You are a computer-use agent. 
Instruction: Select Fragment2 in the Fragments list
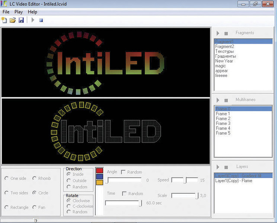(x=243, y=47)
